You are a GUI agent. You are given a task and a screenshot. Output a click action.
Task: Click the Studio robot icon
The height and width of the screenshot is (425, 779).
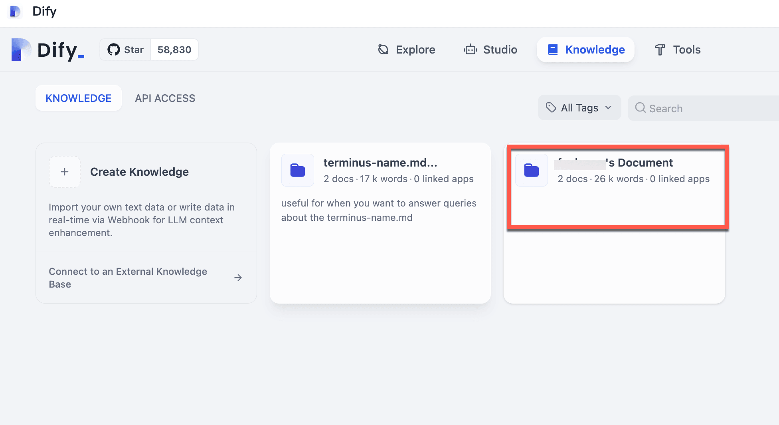[x=471, y=50]
